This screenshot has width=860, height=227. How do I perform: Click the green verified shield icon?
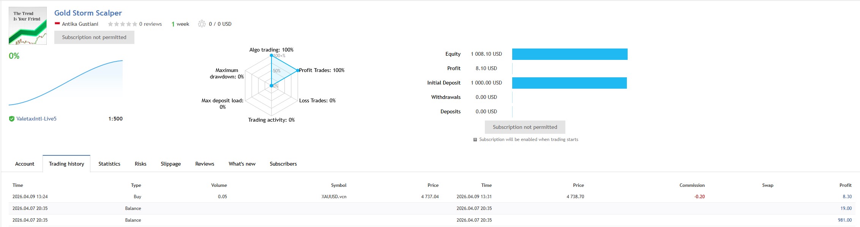pos(12,119)
